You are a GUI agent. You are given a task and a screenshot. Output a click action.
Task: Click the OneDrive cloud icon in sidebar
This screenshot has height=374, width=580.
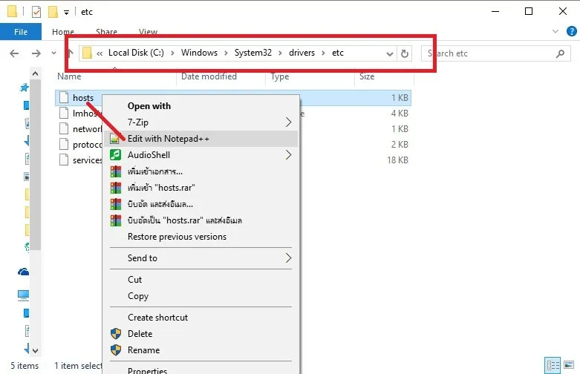(23, 272)
